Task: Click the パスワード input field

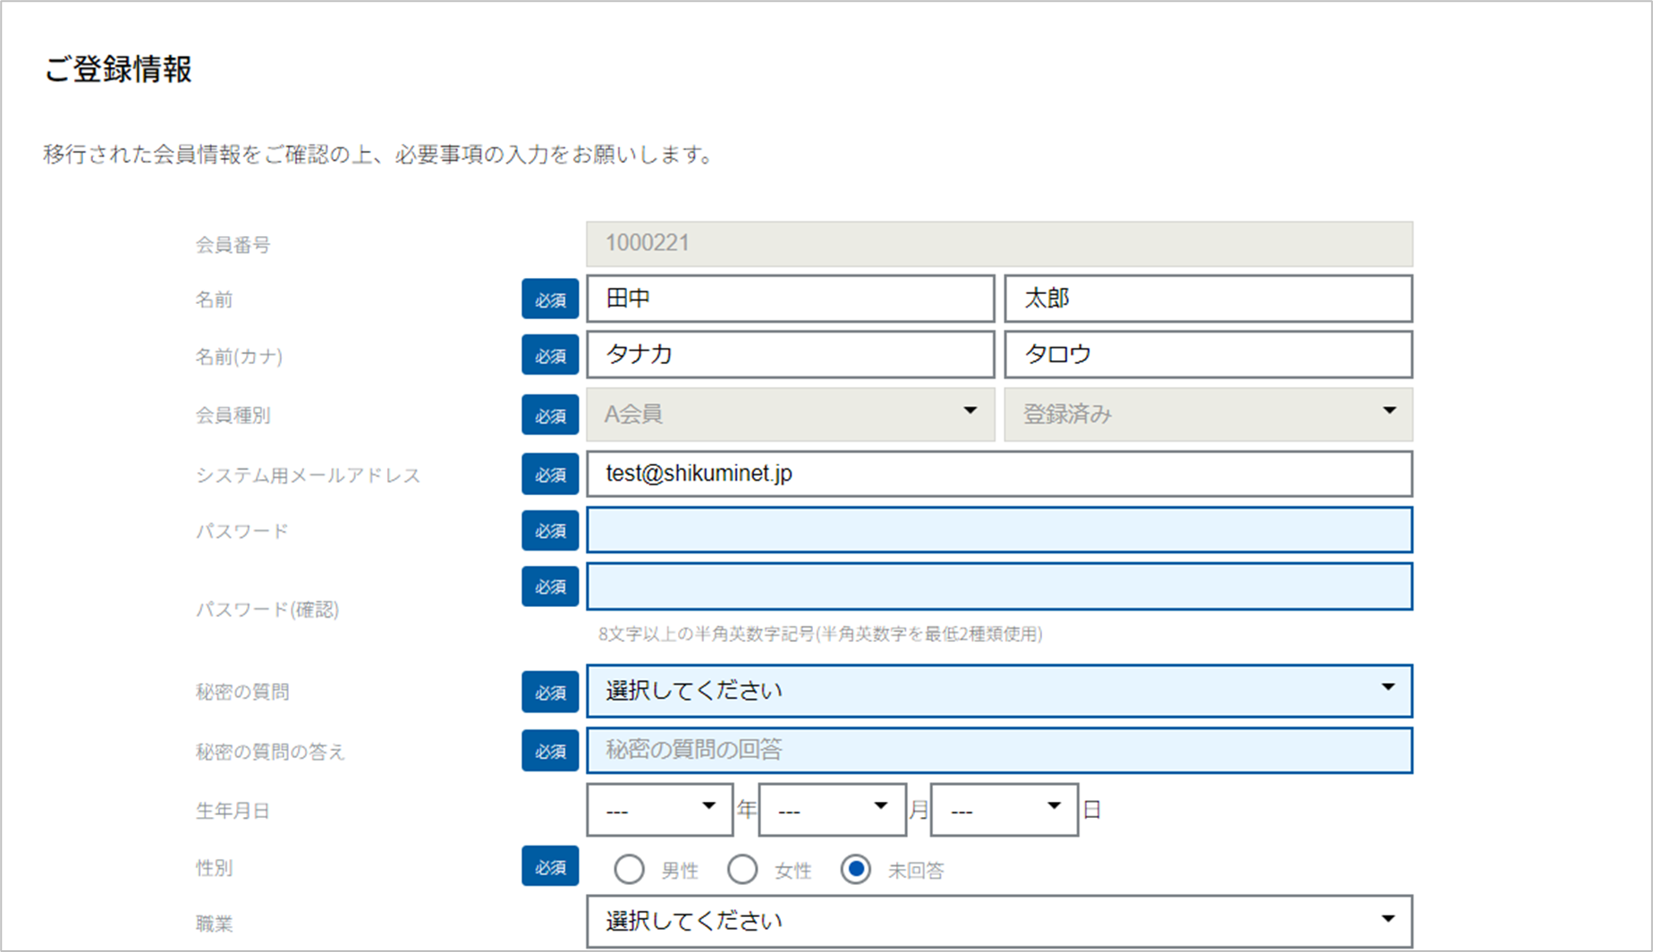Action: pyautogui.click(x=998, y=530)
